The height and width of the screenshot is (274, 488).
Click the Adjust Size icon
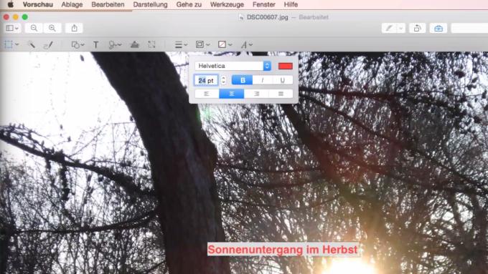(x=151, y=44)
